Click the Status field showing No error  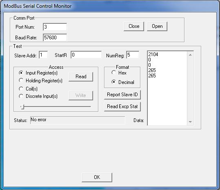point(78,120)
